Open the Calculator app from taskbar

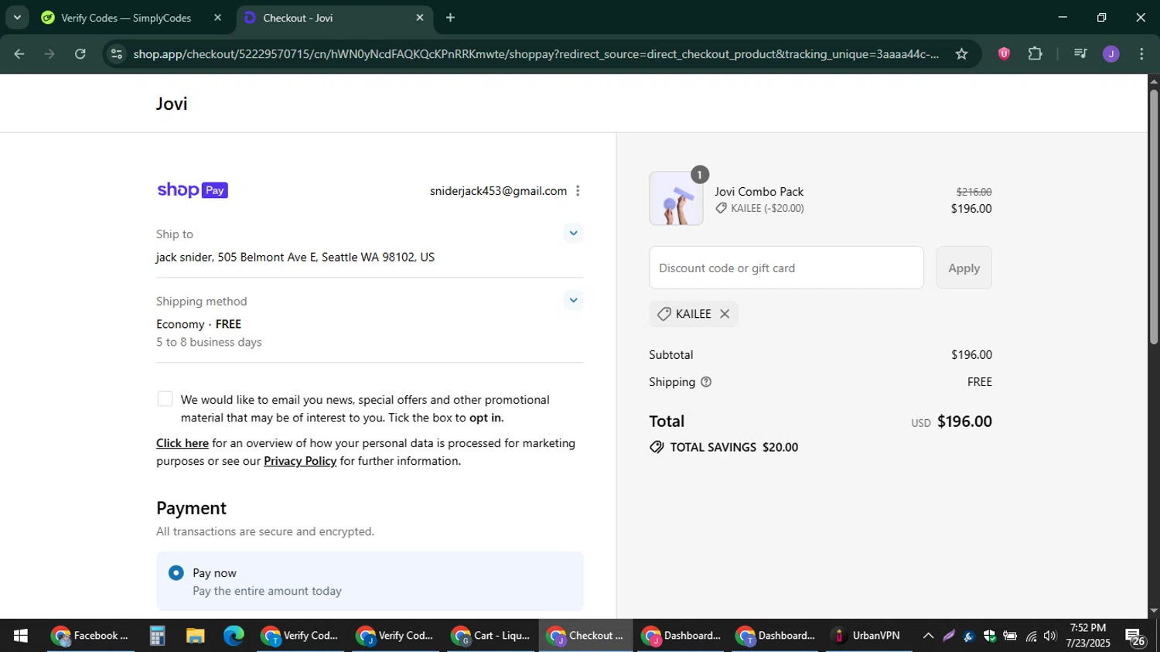coord(158,636)
